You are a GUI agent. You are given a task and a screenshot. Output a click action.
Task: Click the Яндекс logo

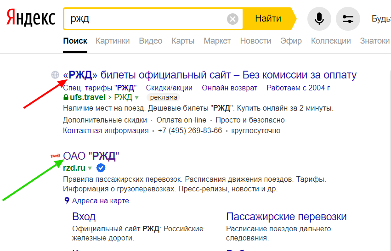click(x=31, y=17)
